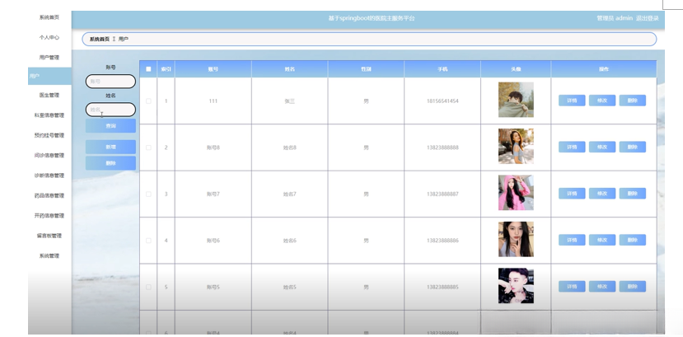Image resolution: width=683 pixels, height=337 pixels.
Task: Click 修改 for 账号6 row
Action: pyautogui.click(x=602, y=240)
